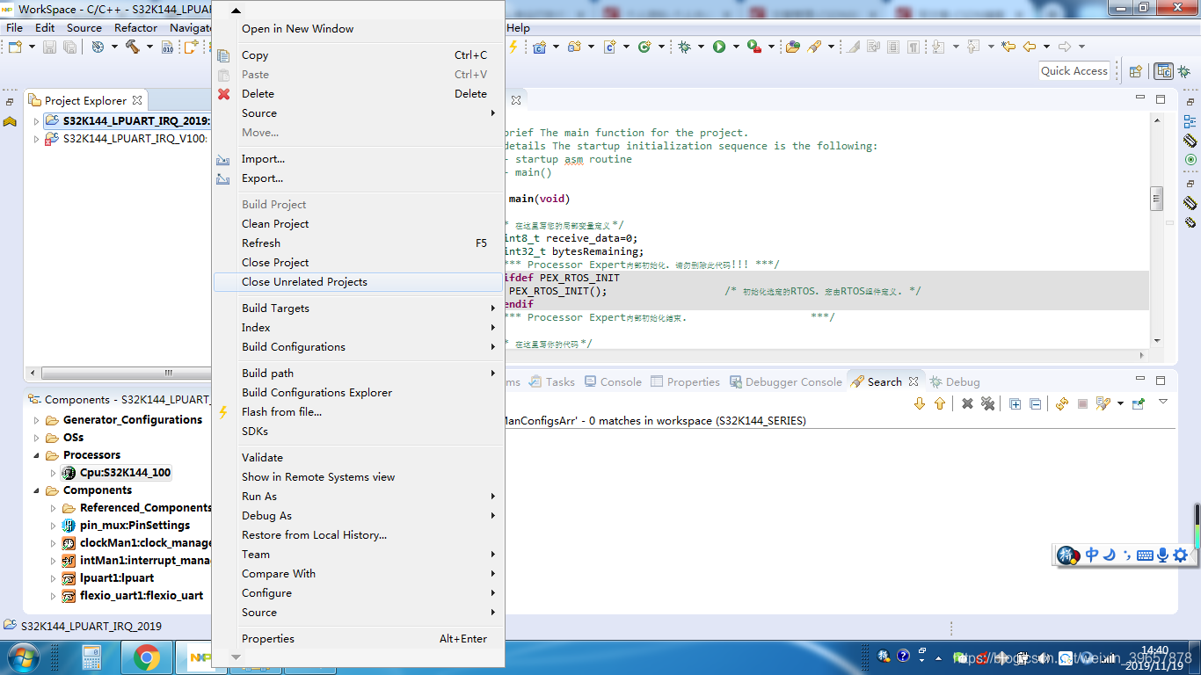Click the green bug Debug toolbar icon
This screenshot has width=1201, height=675.
click(x=684, y=47)
